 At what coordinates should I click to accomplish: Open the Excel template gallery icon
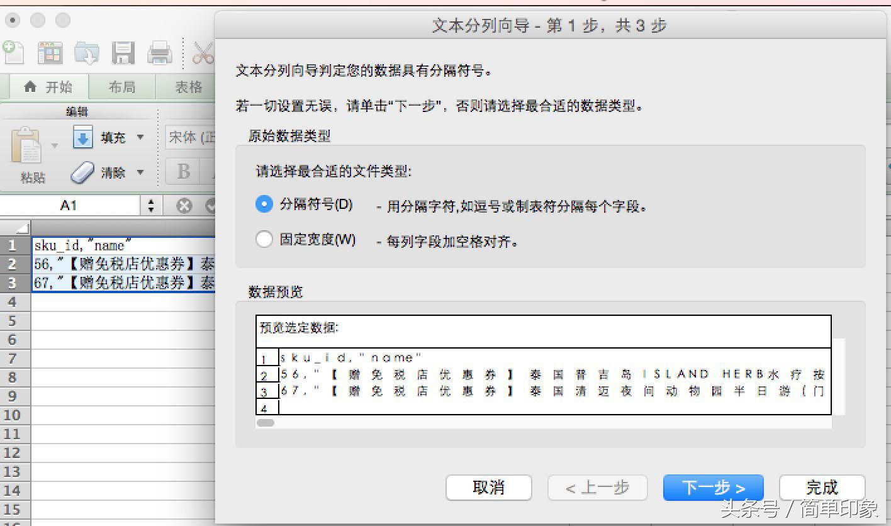(50, 52)
